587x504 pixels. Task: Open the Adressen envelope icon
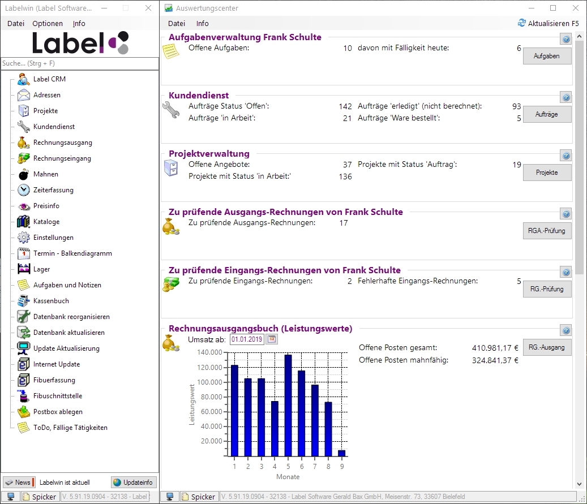[x=24, y=95]
